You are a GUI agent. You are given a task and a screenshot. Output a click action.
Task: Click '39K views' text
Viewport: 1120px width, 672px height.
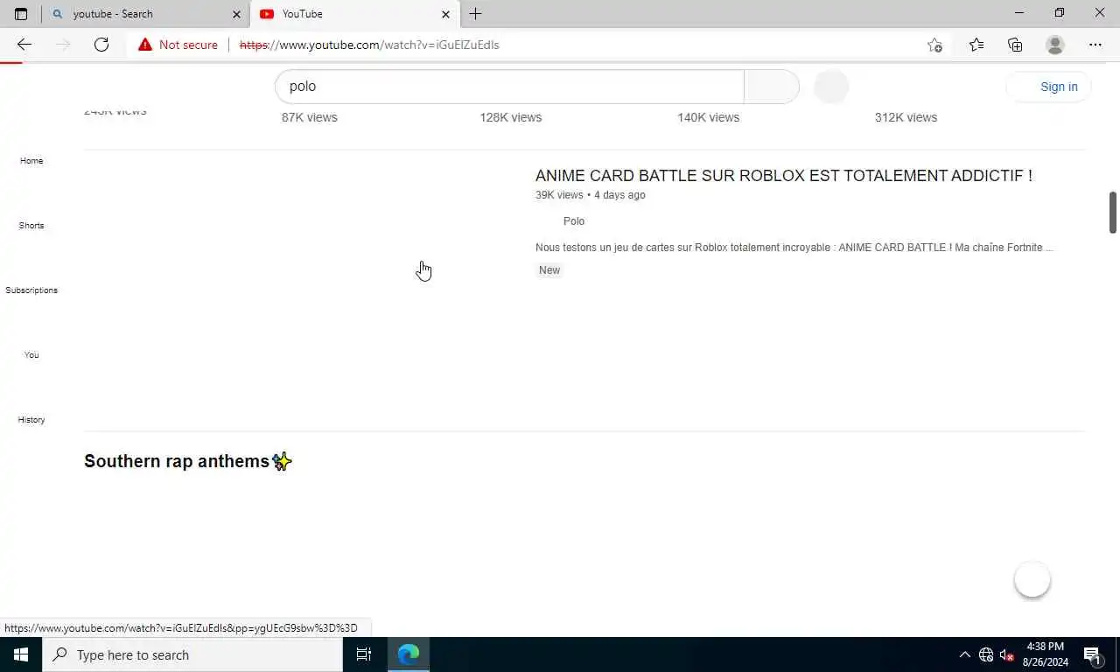click(x=559, y=195)
